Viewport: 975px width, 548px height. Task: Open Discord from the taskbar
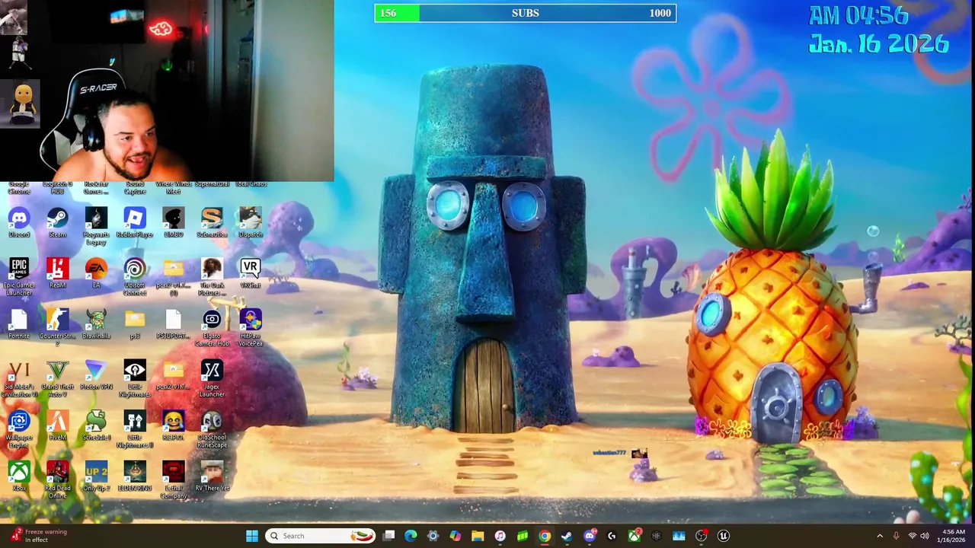[x=590, y=536]
